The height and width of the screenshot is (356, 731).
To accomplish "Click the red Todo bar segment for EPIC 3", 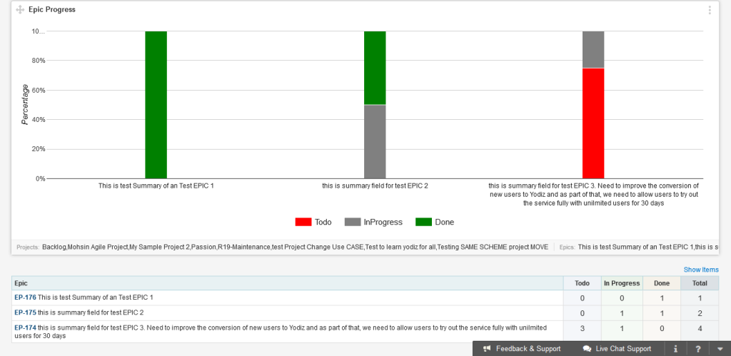I will click(x=593, y=123).
